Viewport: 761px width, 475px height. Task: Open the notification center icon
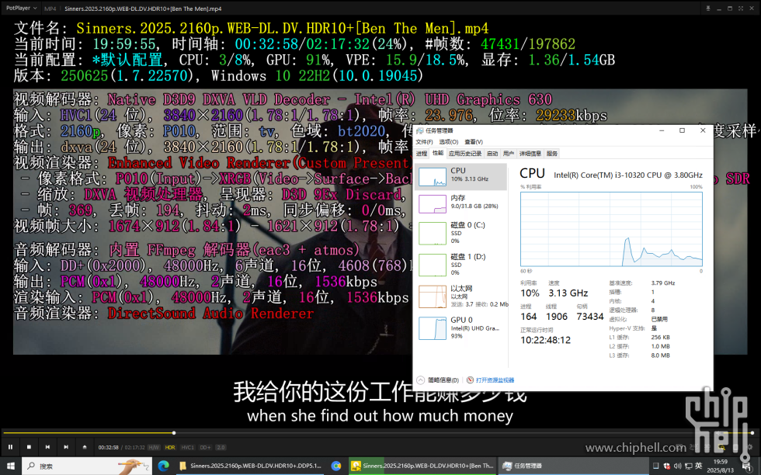tap(745, 466)
